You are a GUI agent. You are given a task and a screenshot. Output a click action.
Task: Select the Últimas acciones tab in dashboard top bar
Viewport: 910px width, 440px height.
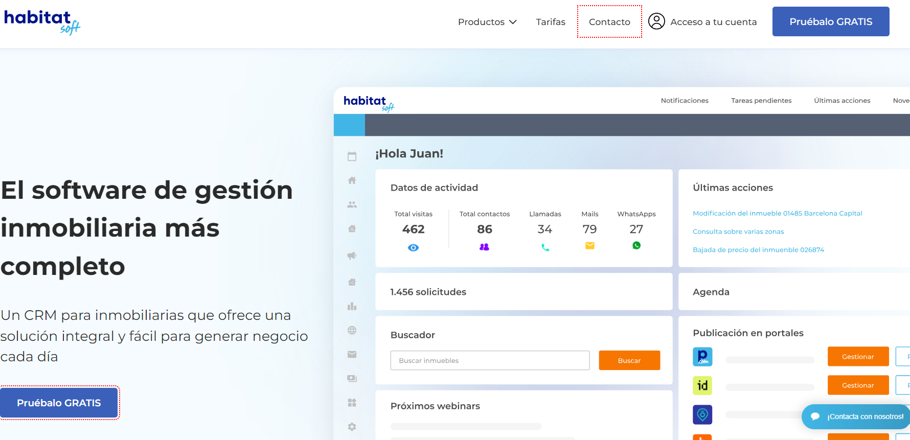pos(842,101)
